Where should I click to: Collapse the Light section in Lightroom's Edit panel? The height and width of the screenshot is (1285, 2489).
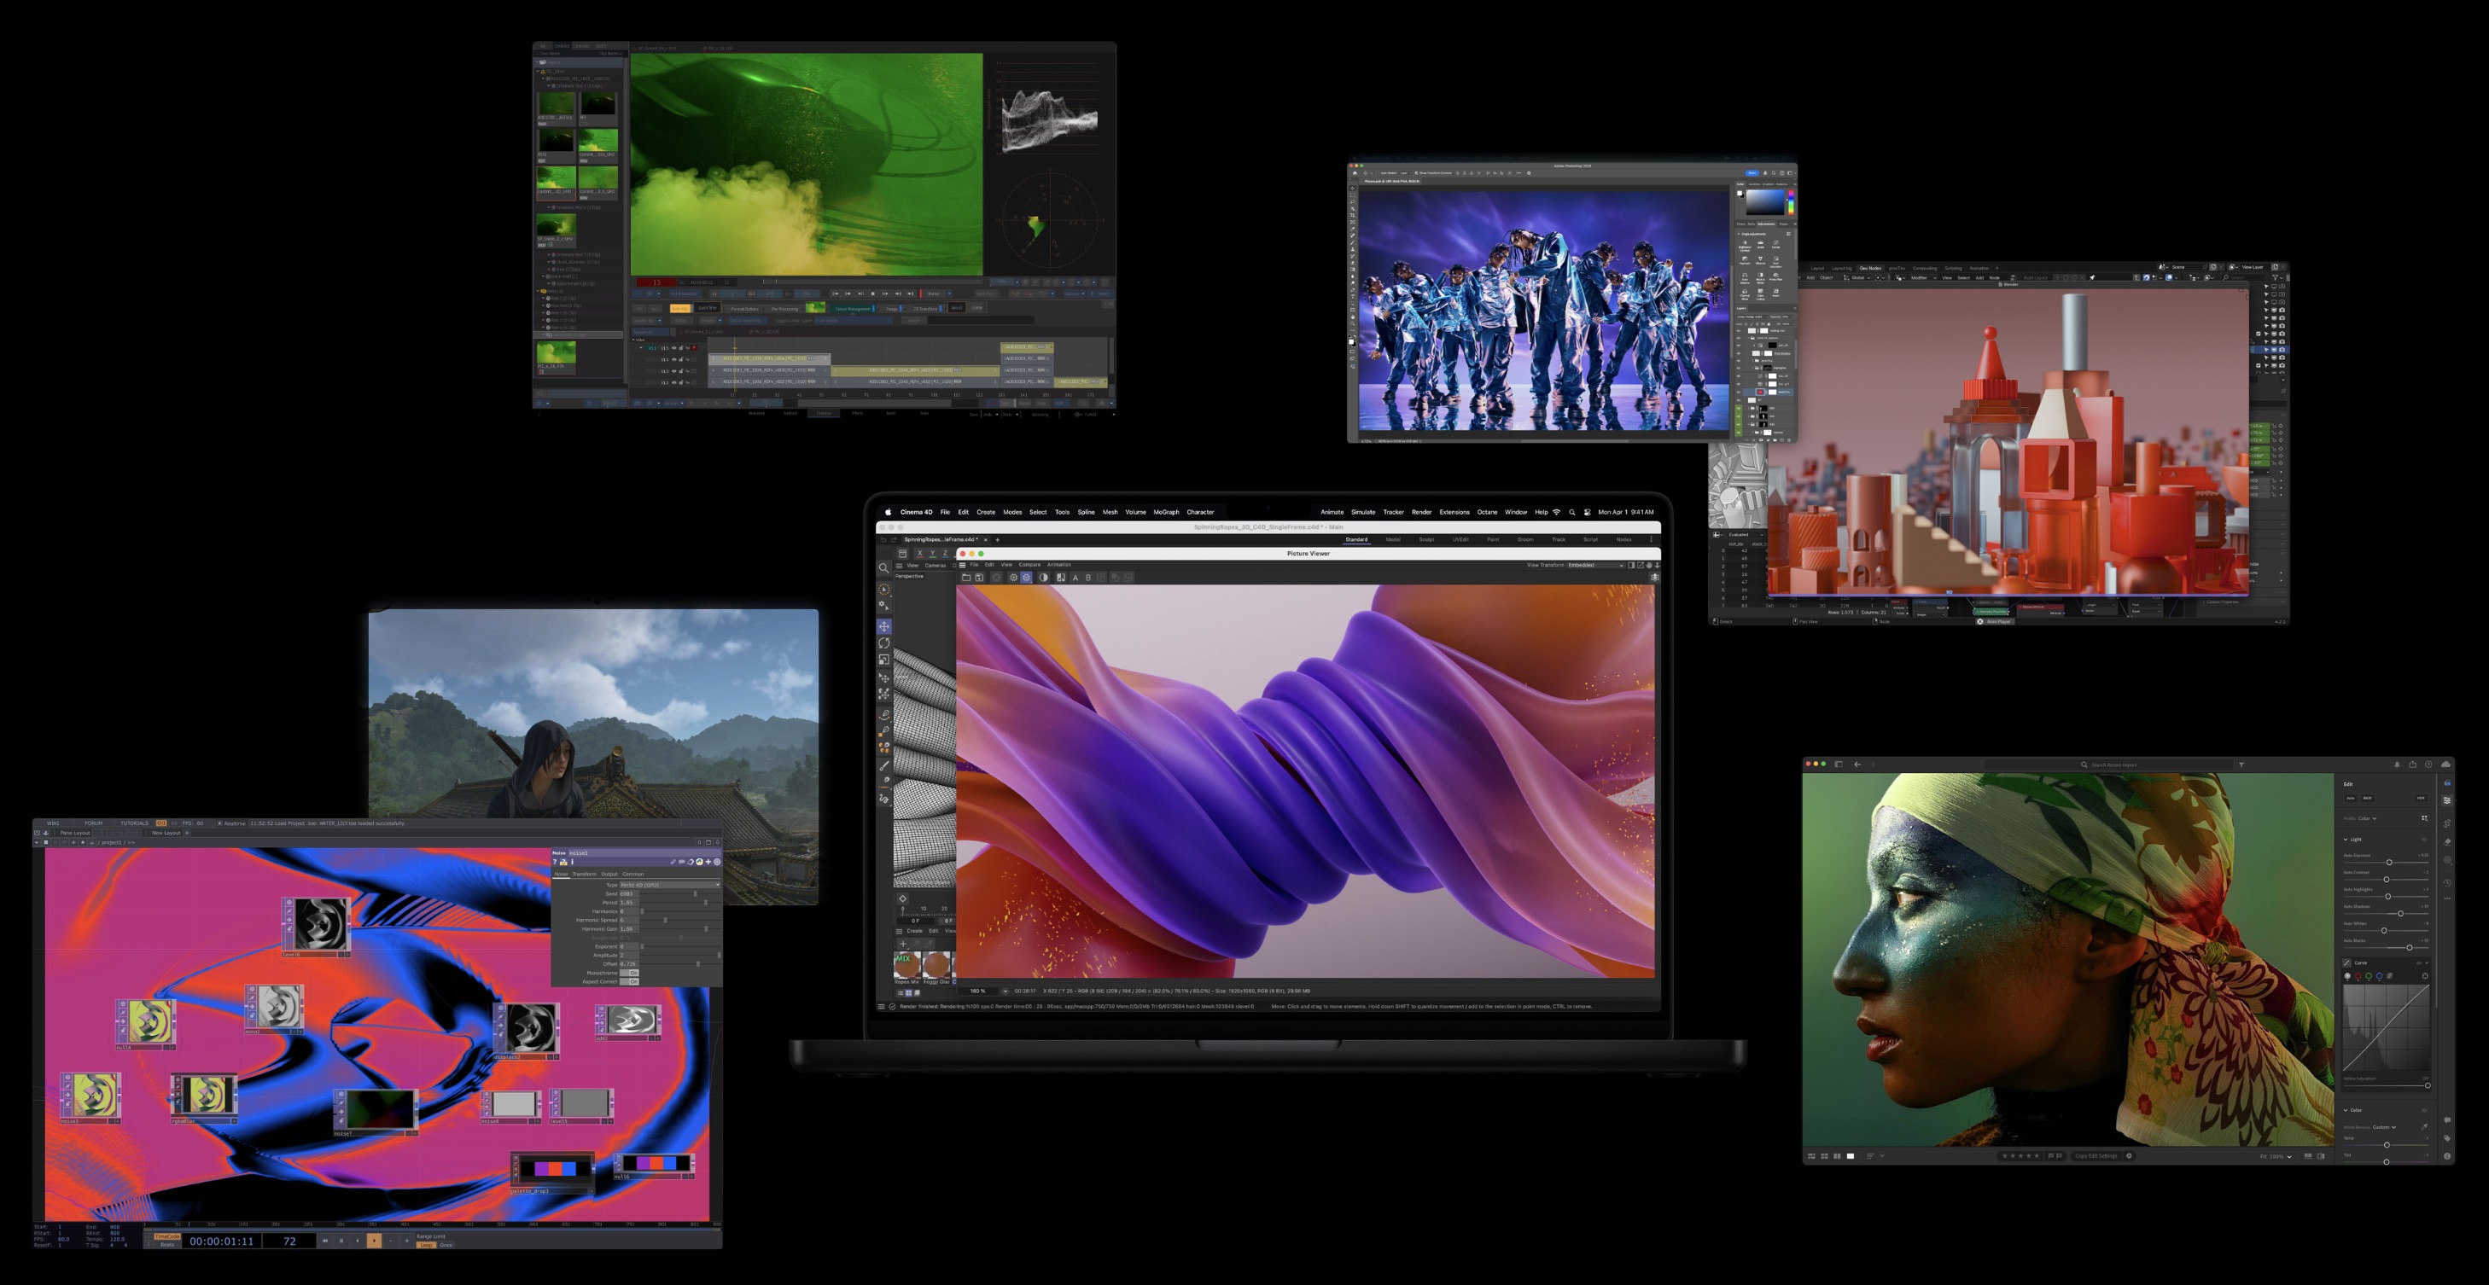[2346, 839]
